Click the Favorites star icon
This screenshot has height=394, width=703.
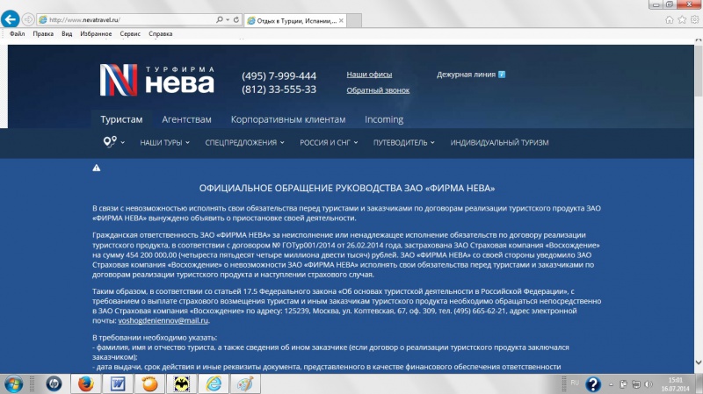(682, 19)
